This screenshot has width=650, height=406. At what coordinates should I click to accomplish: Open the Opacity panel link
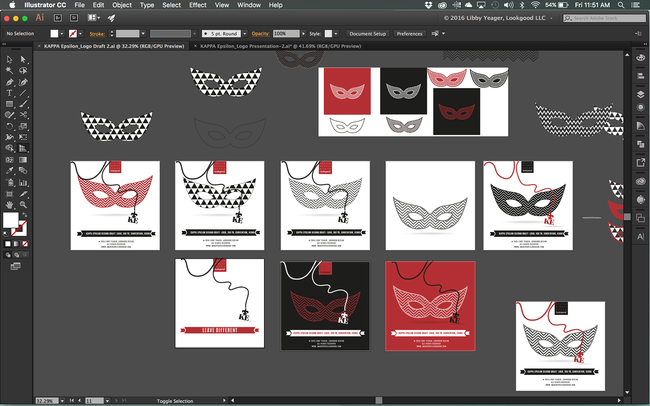click(260, 33)
